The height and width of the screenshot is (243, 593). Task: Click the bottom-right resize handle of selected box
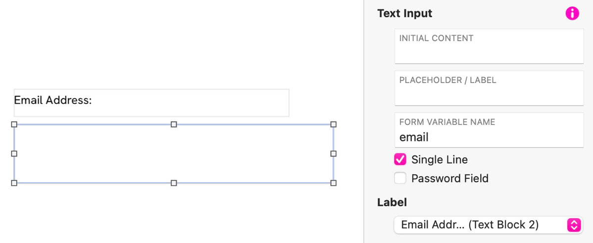click(x=333, y=183)
